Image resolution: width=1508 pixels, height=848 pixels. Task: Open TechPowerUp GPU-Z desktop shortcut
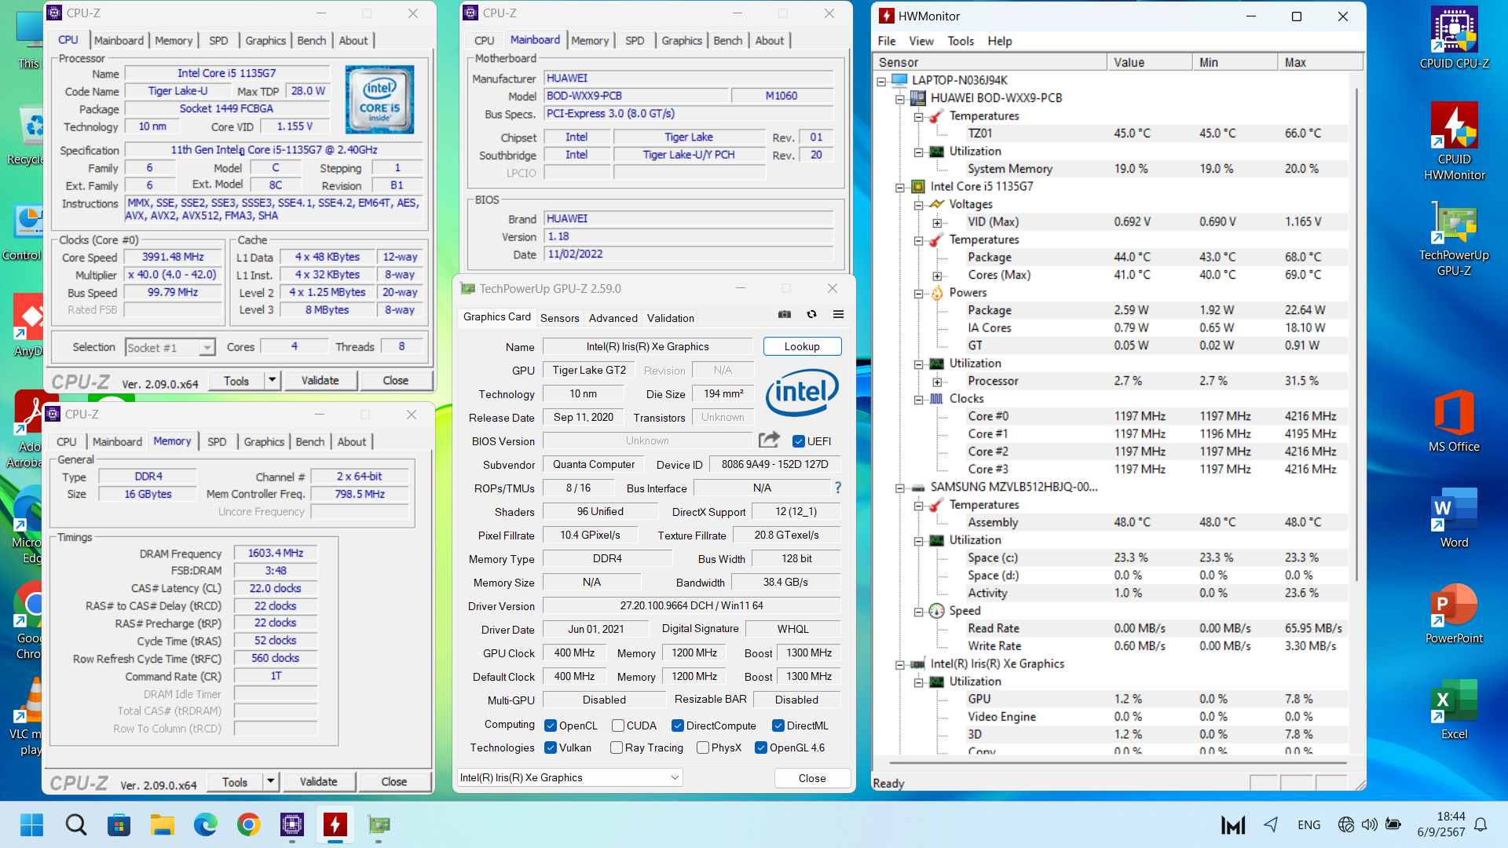coord(1454,238)
